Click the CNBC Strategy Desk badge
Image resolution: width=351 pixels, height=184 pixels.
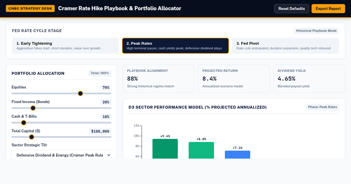30,8
